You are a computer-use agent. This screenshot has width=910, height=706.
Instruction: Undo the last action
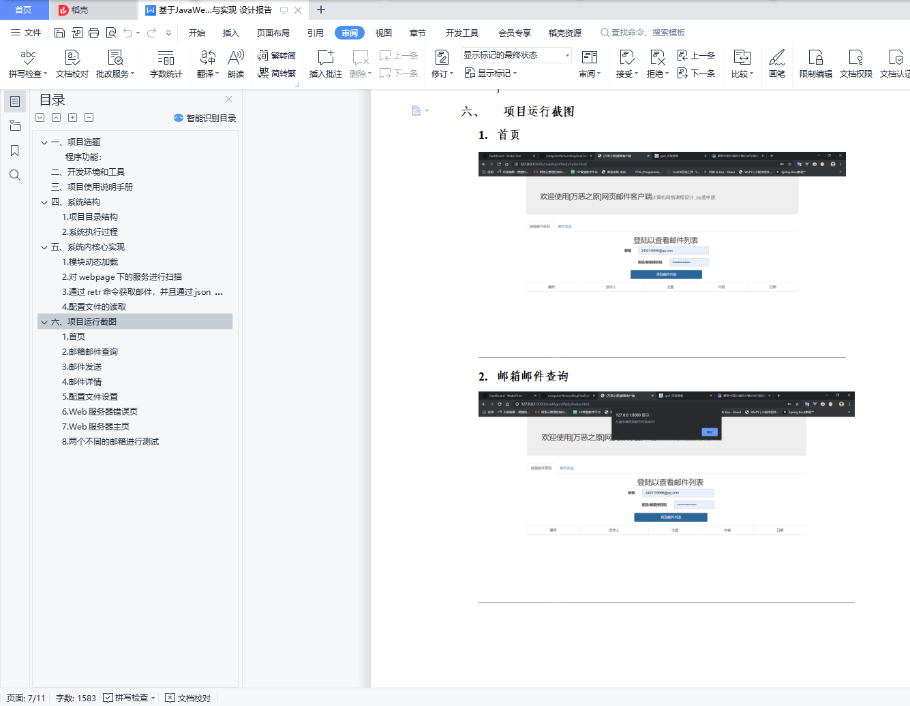coord(127,33)
